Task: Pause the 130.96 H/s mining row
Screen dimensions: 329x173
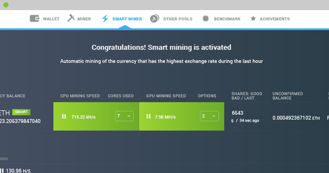Action: tap(2, 171)
